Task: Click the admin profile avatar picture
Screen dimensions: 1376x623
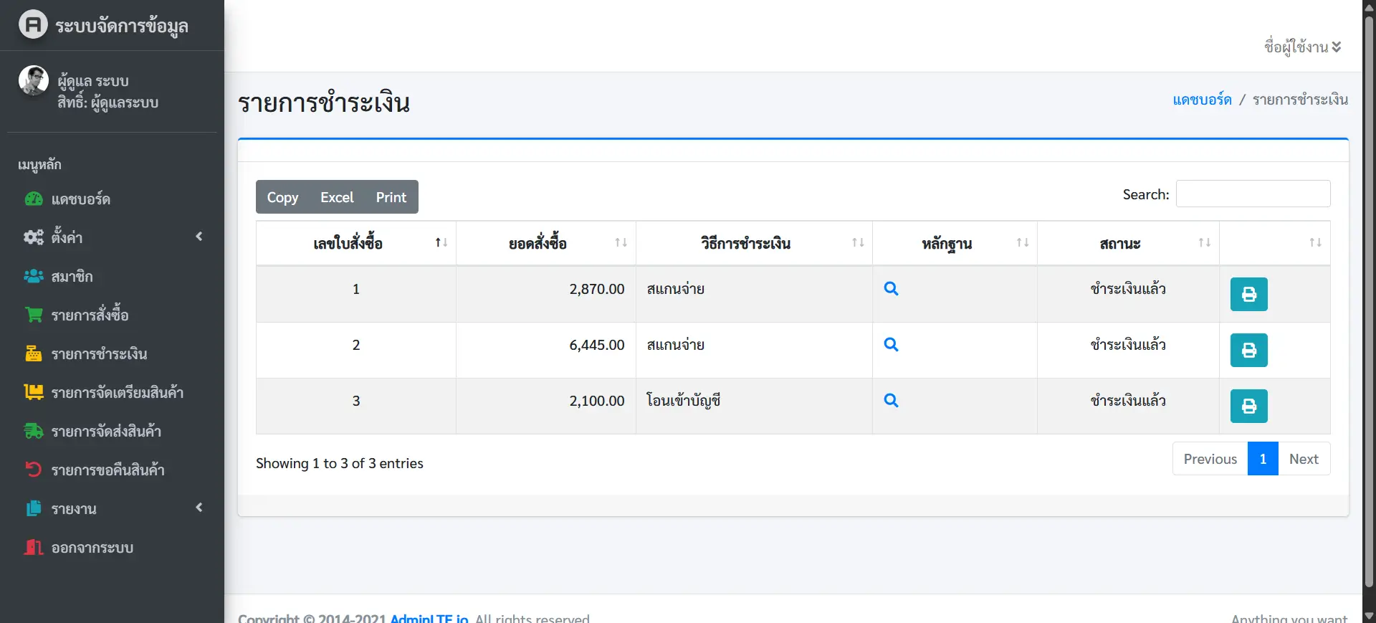Action: [x=34, y=80]
